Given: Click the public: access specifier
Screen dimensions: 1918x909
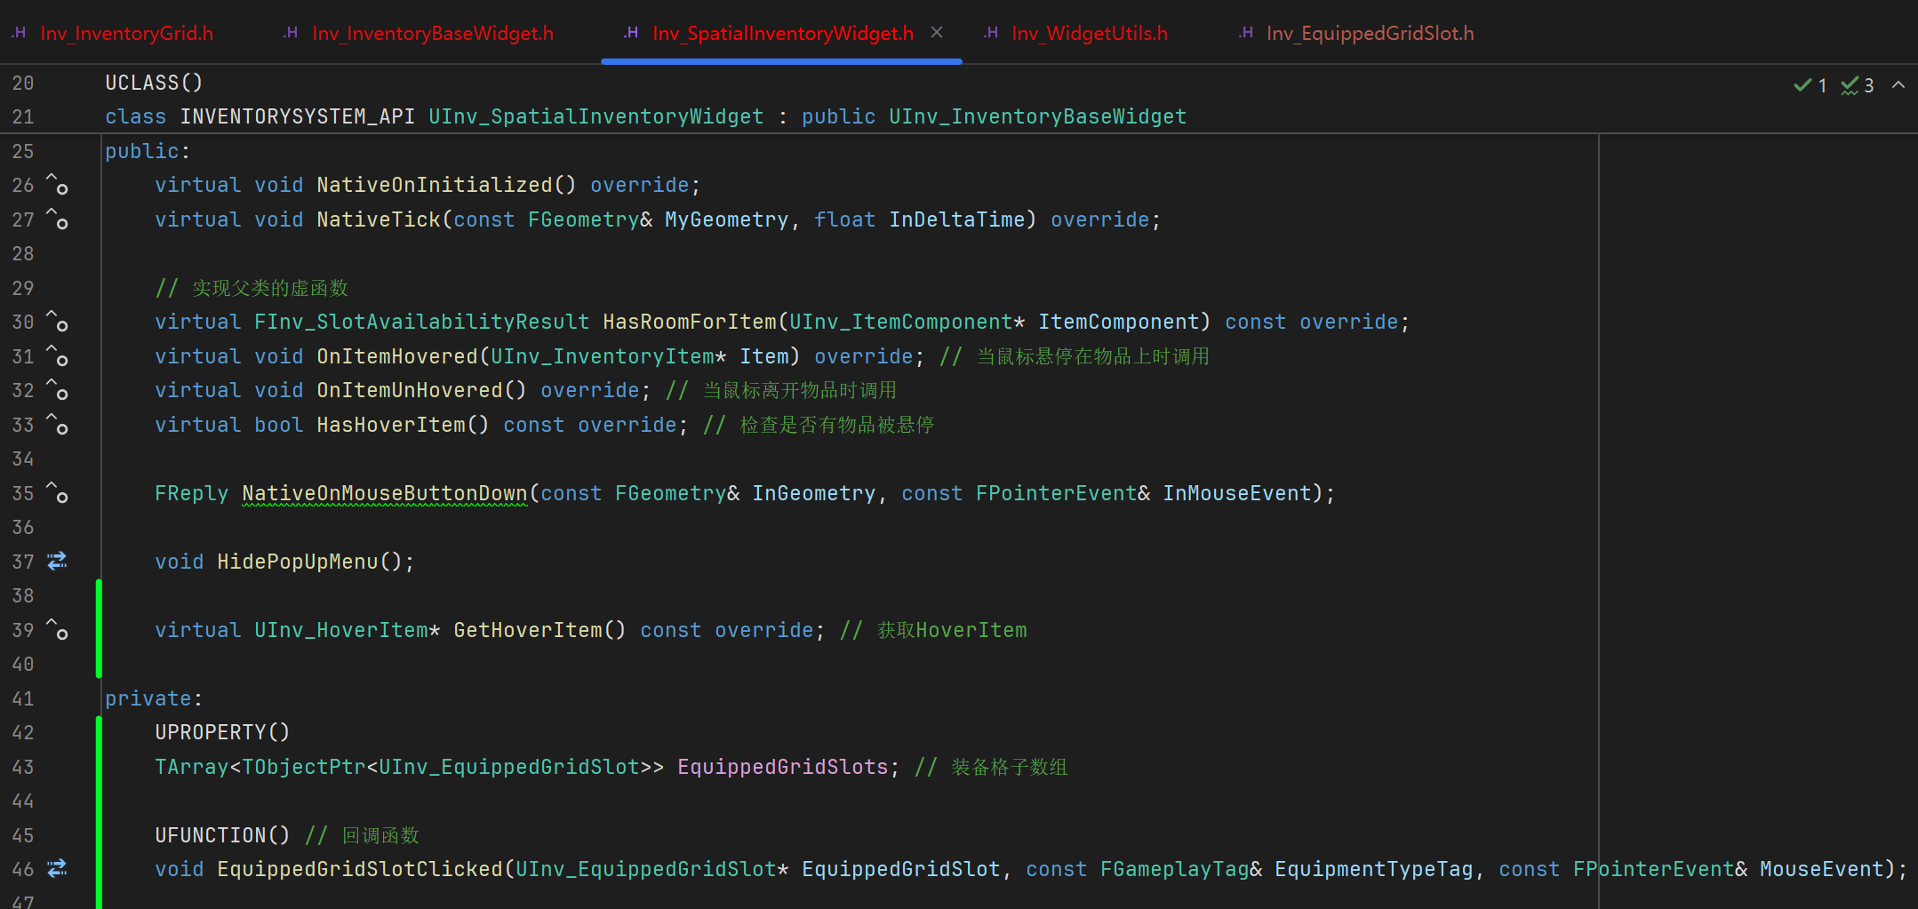Looking at the screenshot, I should 148,151.
